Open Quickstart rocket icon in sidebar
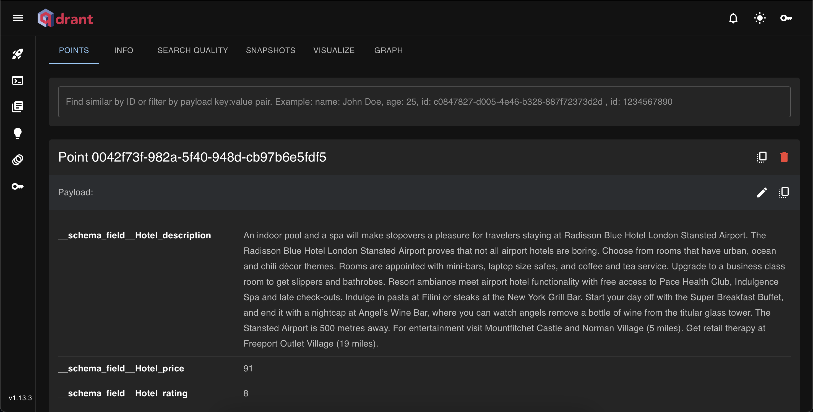This screenshot has height=412, width=813. [x=18, y=54]
